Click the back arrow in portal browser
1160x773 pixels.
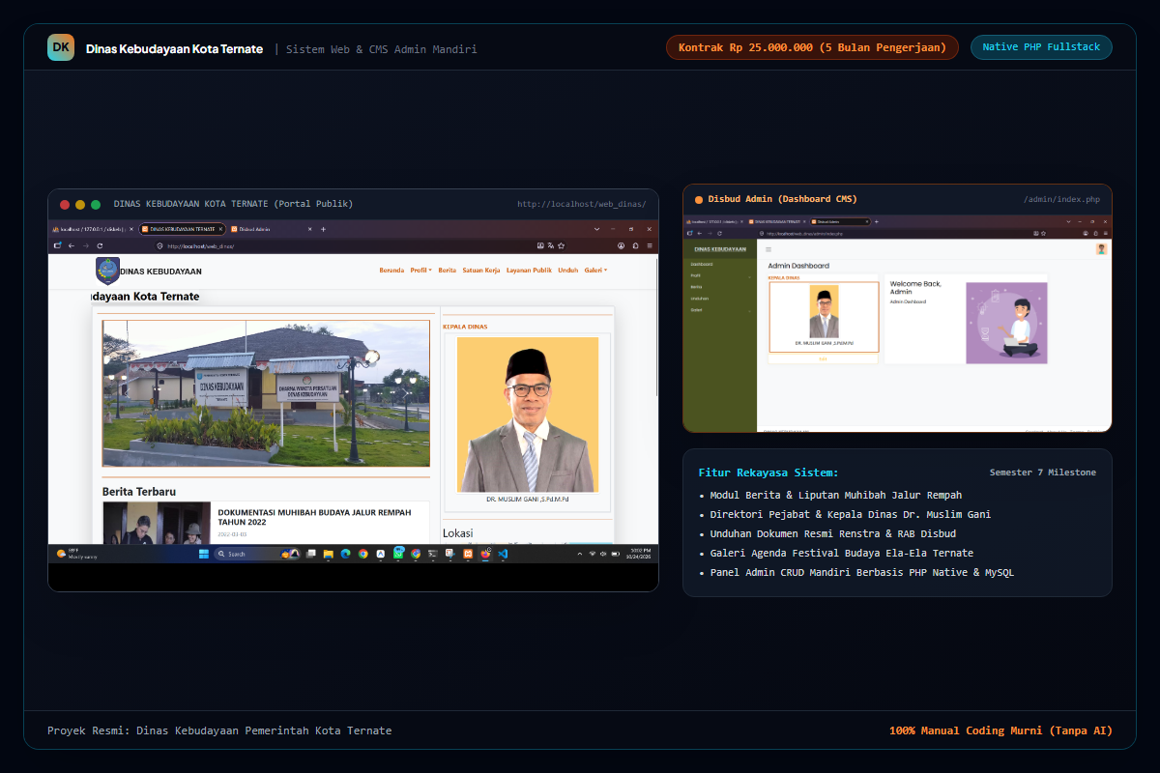pos(72,245)
